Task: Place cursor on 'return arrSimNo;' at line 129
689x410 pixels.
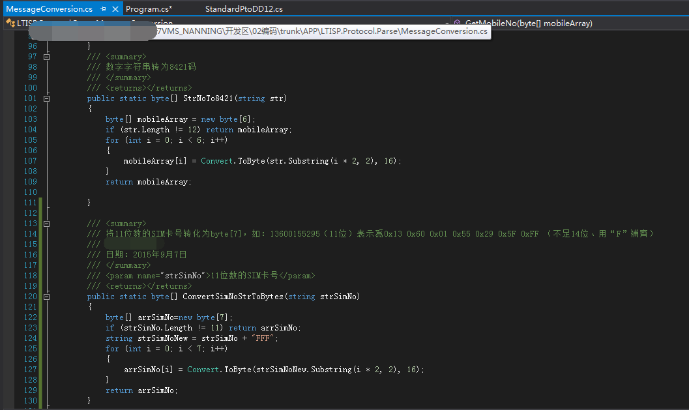Action: click(x=141, y=390)
